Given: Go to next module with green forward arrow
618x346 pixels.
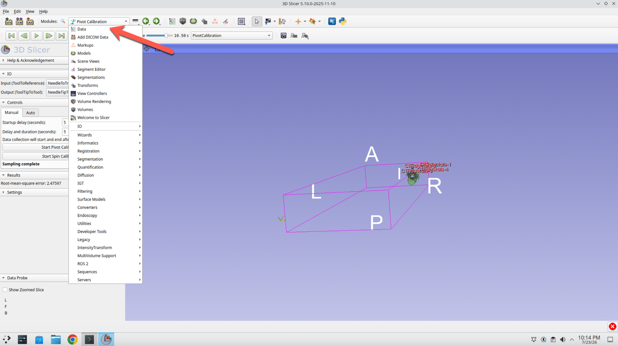Looking at the screenshot, I should (x=156, y=21).
